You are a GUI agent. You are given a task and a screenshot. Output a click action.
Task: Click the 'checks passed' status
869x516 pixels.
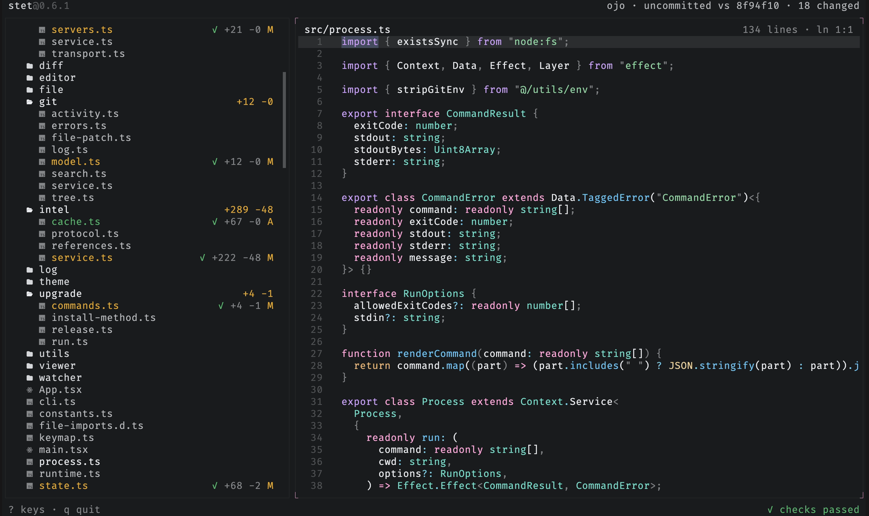pyautogui.click(x=813, y=510)
